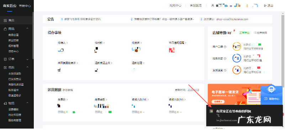Open 客服服务 in top navigation
This screenshot has height=130, width=285.
coord(196,6)
